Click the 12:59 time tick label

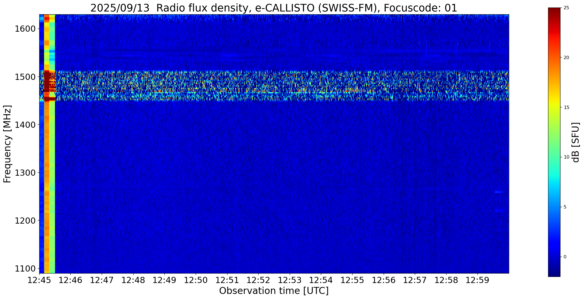pos(477,280)
